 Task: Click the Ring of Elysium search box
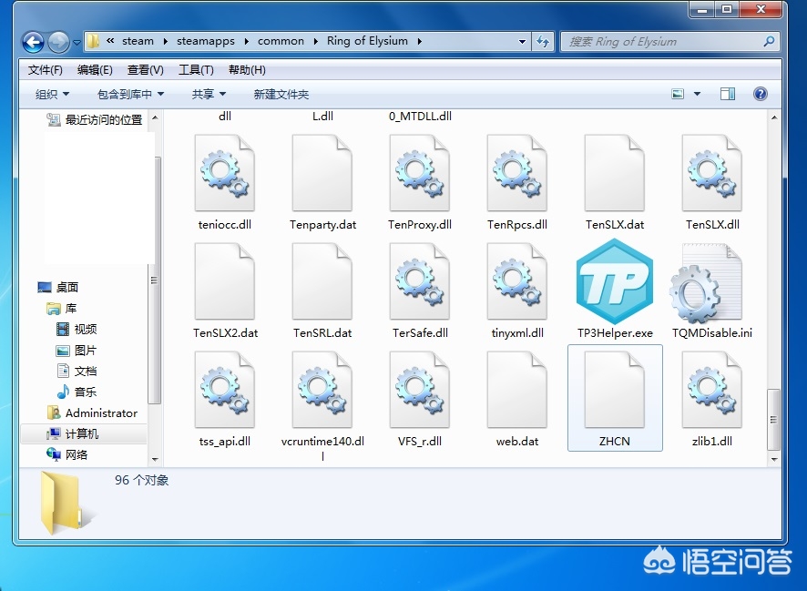coord(665,42)
